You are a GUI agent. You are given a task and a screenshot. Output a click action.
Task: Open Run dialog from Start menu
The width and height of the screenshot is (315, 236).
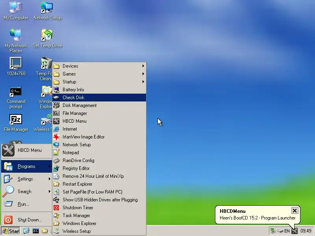coord(26,204)
